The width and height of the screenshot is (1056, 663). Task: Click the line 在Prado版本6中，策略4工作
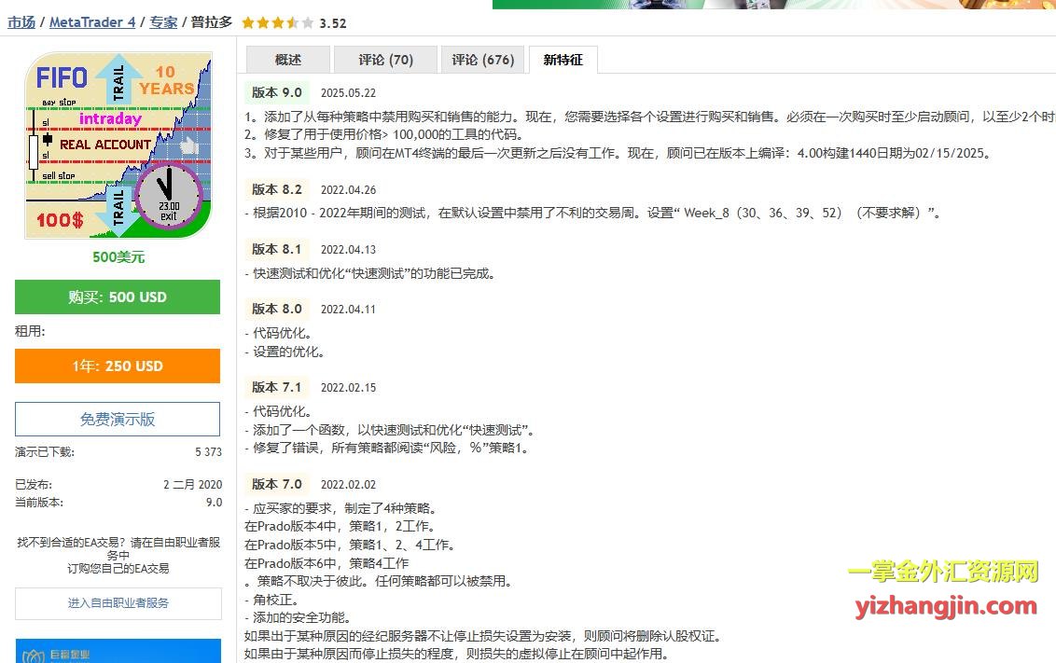point(327,563)
